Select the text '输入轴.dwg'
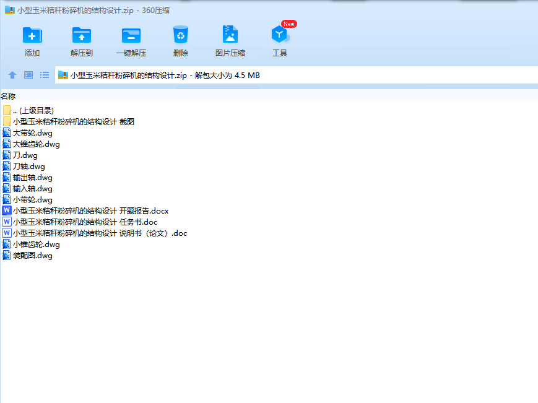Image resolution: width=538 pixels, height=403 pixels. 33,189
